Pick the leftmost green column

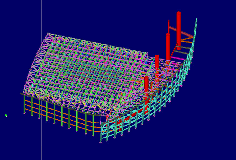click(24, 104)
